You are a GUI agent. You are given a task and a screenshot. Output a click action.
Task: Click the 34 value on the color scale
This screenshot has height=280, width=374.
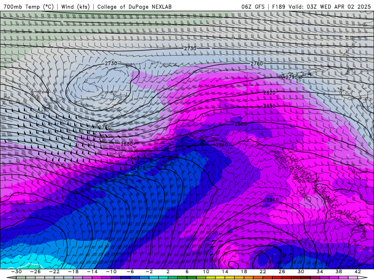point(320,272)
